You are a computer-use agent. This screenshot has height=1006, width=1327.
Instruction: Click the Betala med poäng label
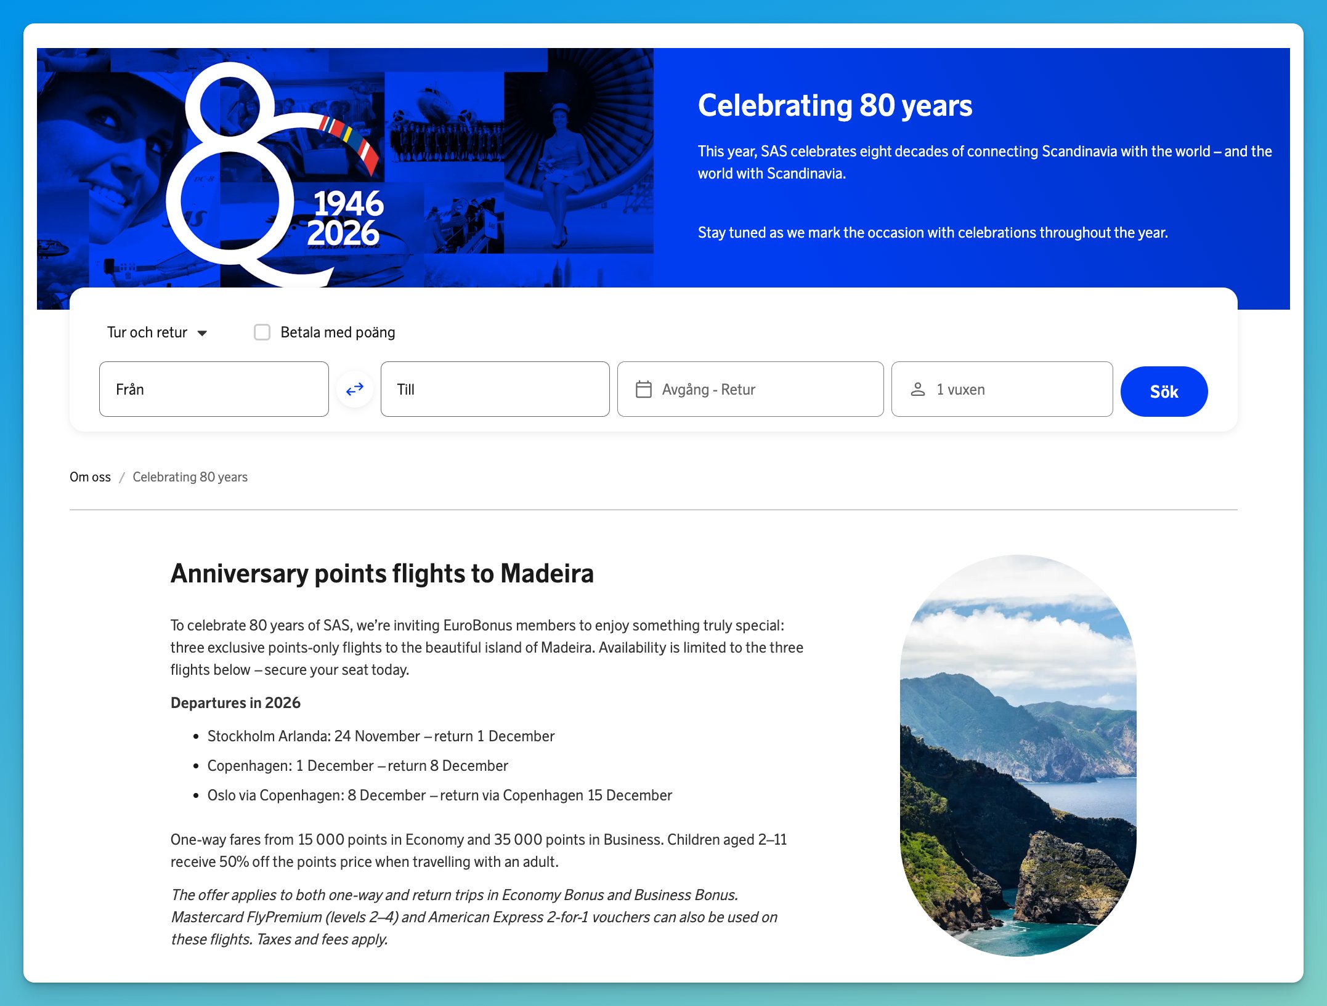tap(338, 332)
